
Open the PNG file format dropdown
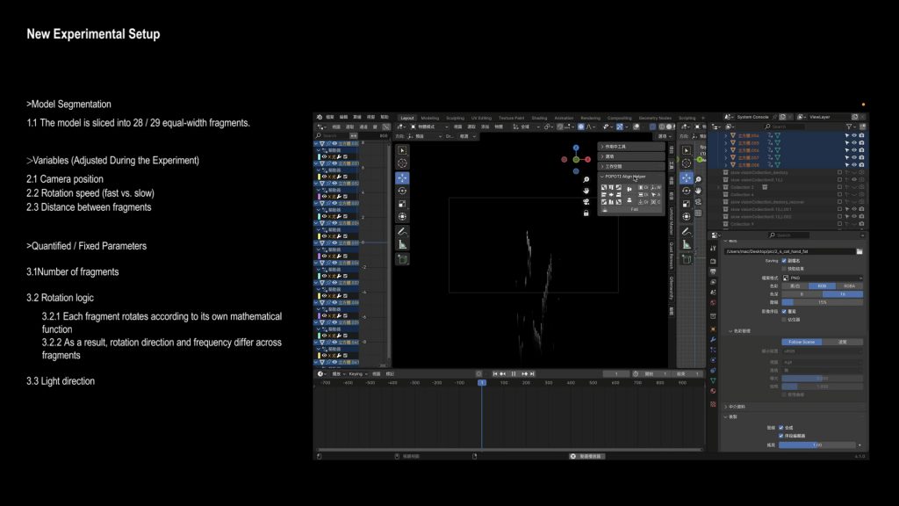[x=821, y=278]
